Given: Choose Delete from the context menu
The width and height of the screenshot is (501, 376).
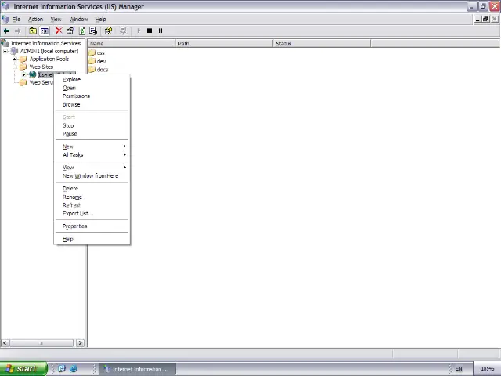Looking at the screenshot, I should (x=92, y=188).
